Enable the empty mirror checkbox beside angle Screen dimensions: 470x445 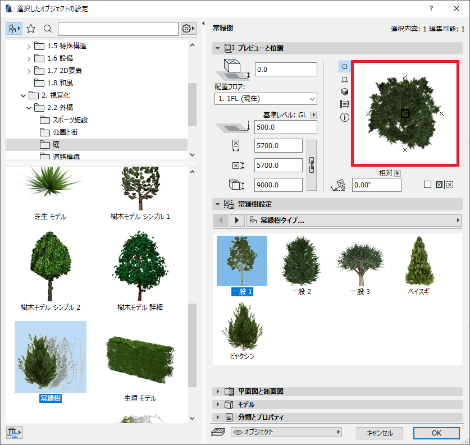coord(427,185)
